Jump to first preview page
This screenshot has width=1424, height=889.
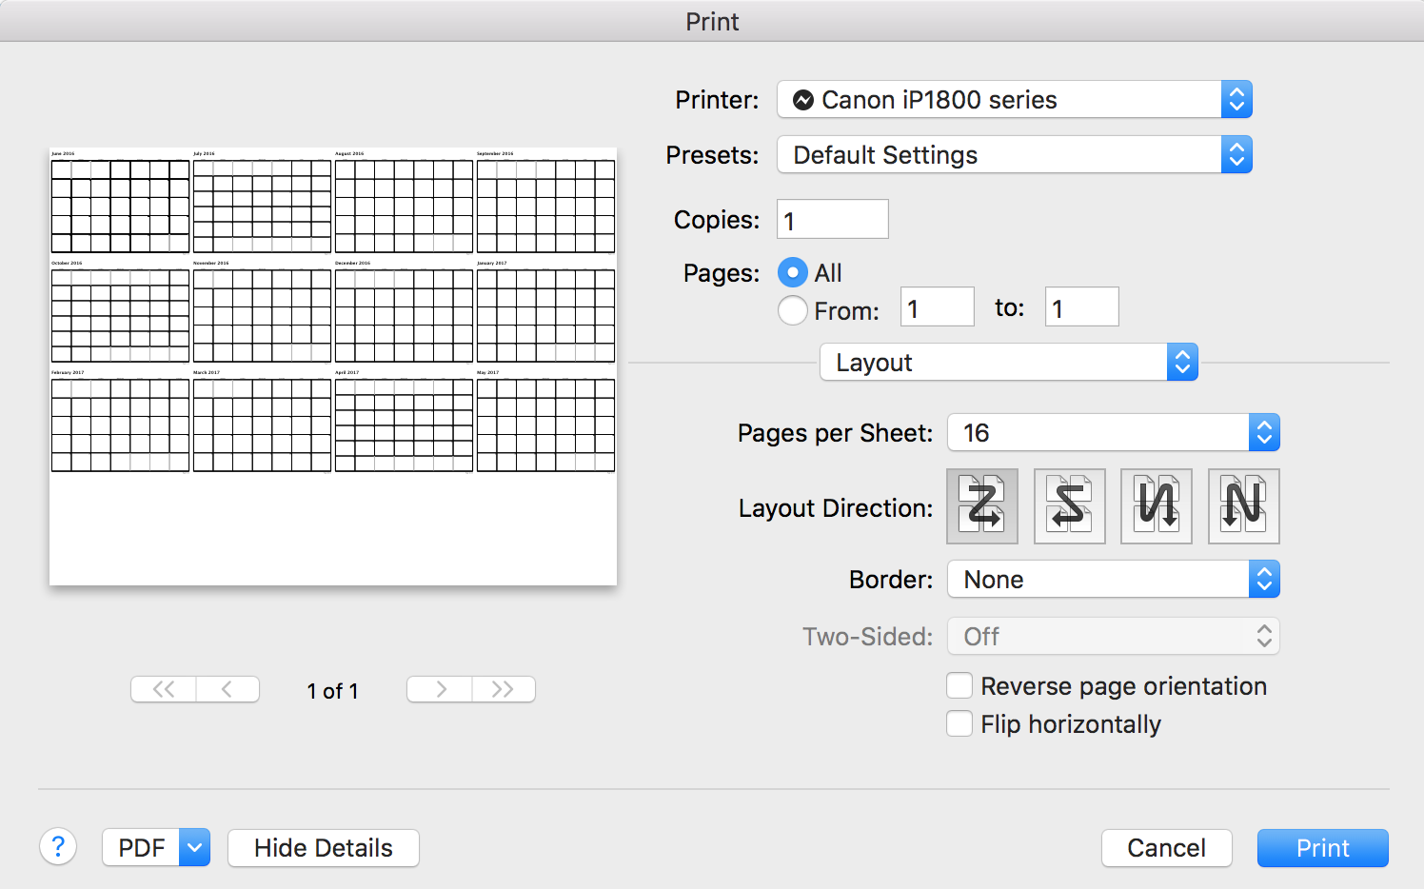[x=164, y=689]
